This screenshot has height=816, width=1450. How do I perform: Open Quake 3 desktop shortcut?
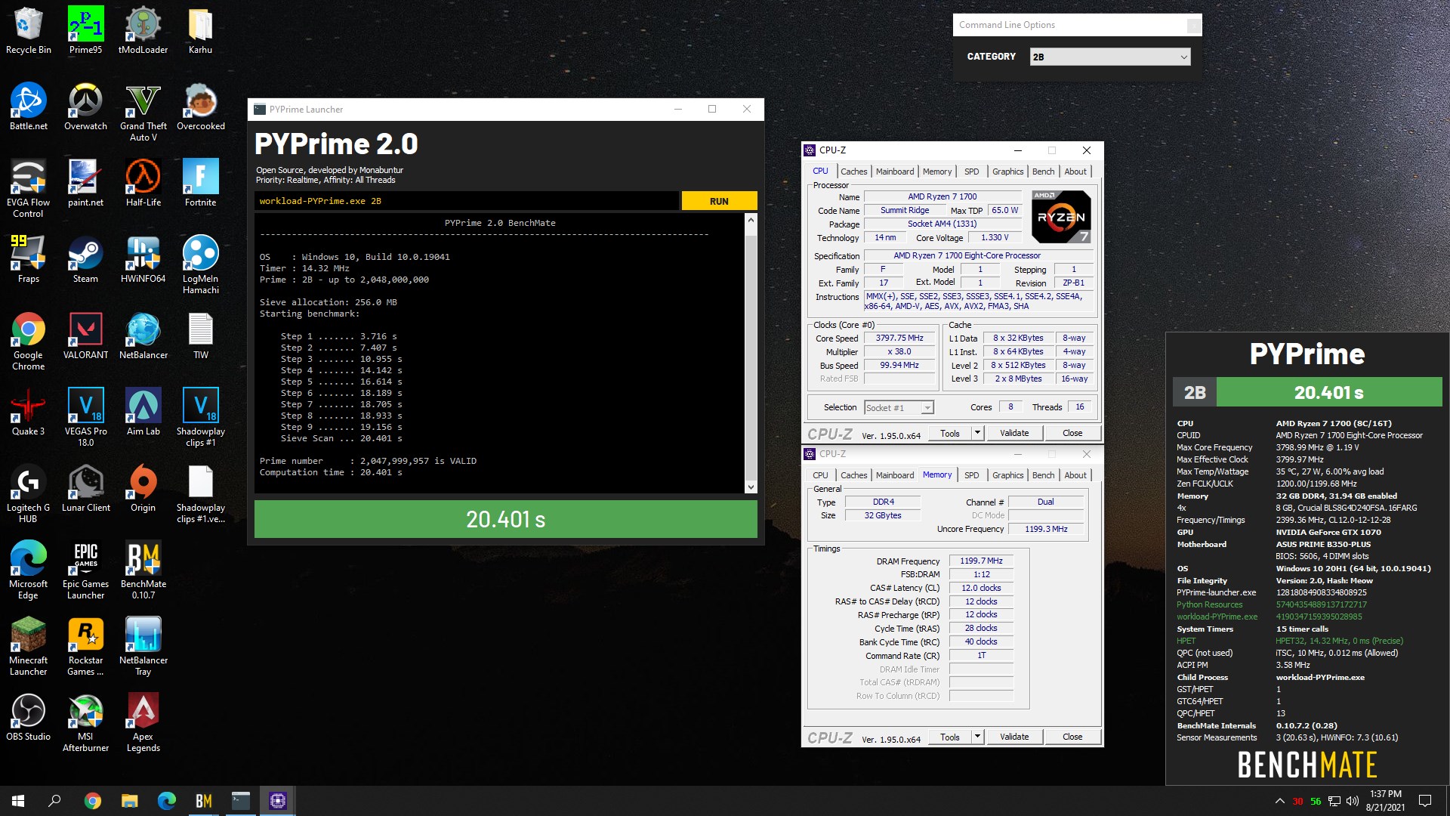click(x=28, y=412)
